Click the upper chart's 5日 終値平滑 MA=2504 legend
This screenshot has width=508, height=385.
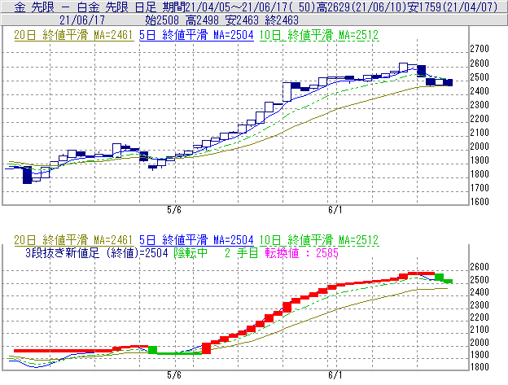196,35
